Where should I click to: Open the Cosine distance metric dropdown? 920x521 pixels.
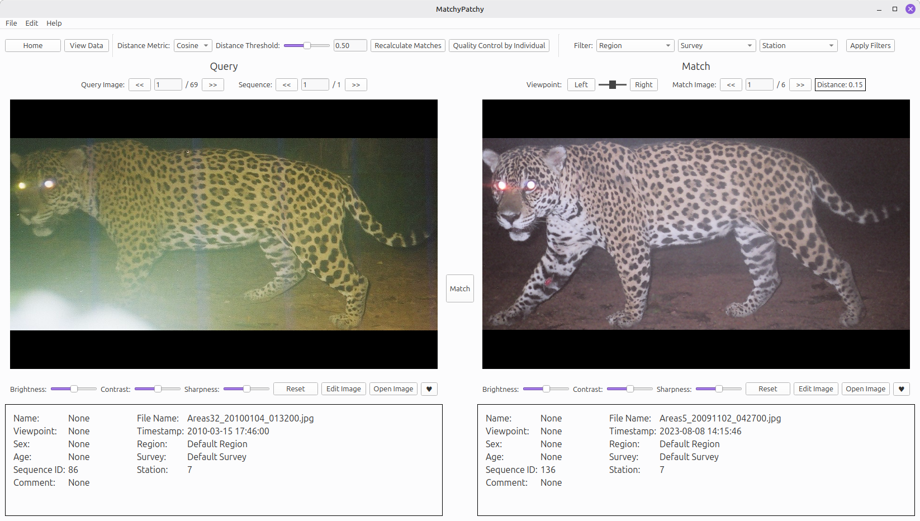[193, 46]
